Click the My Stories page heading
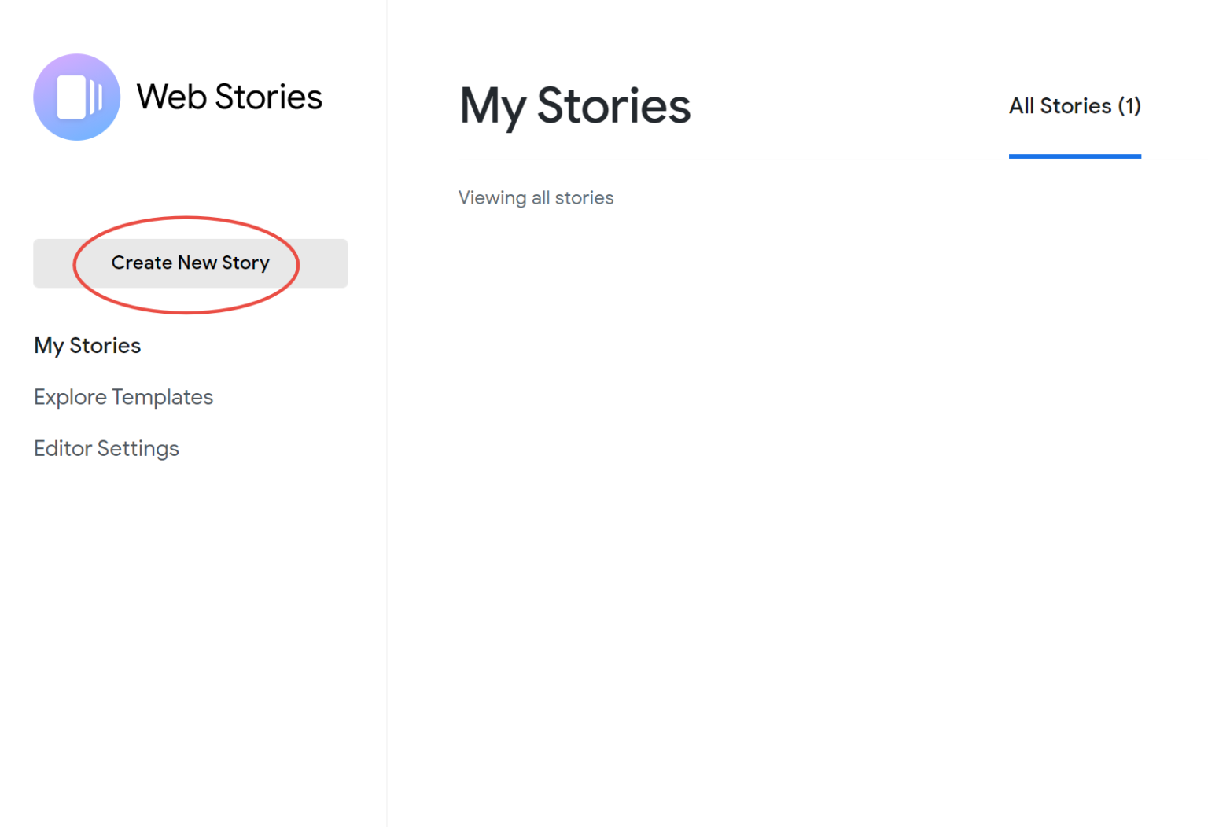The width and height of the screenshot is (1208, 827). pos(574,107)
